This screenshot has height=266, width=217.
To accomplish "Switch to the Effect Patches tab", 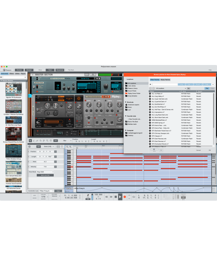I will click(155, 79).
